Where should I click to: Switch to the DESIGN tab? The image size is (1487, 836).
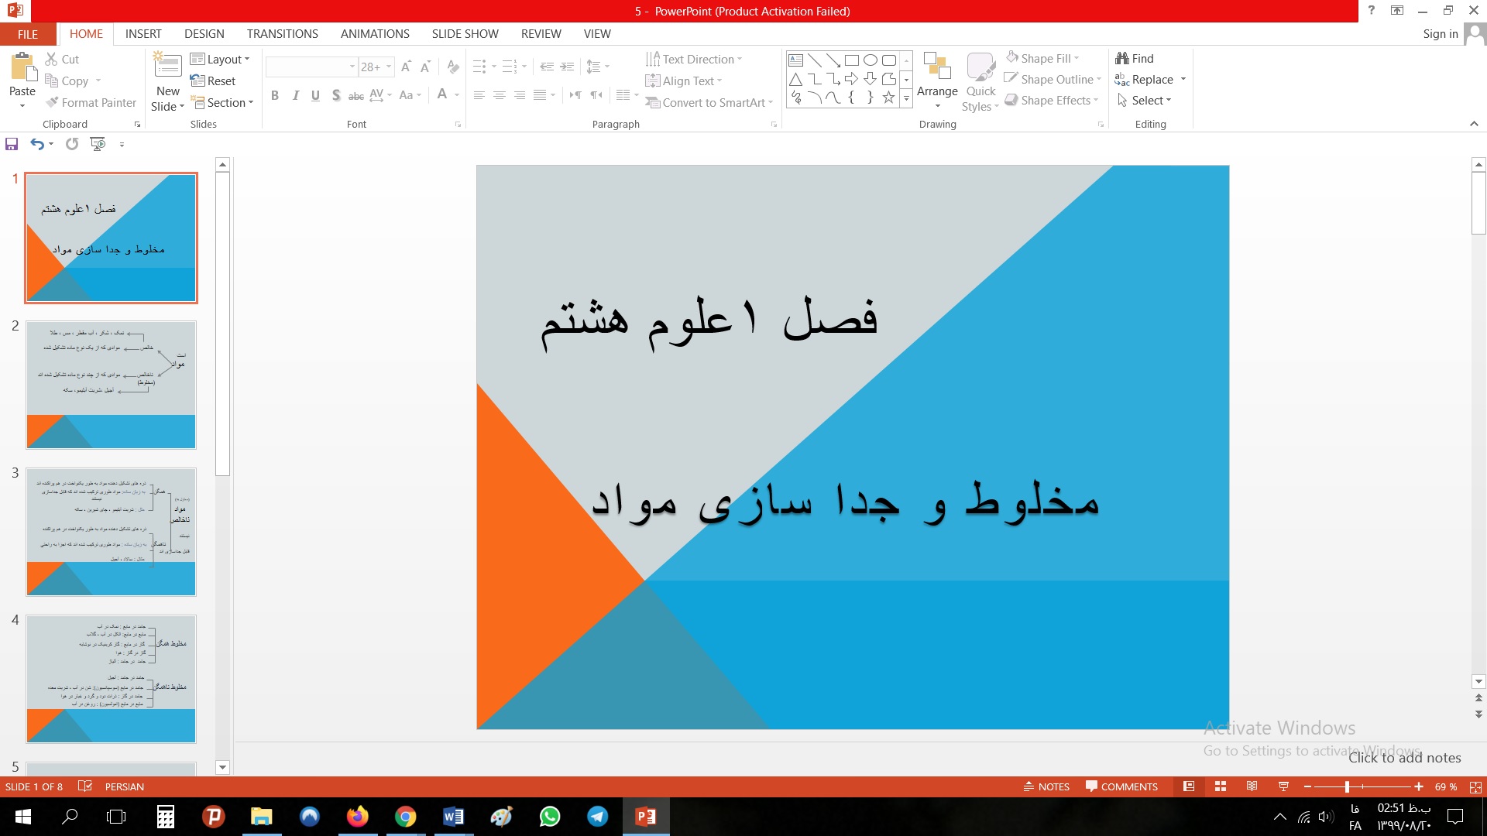(x=204, y=33)
